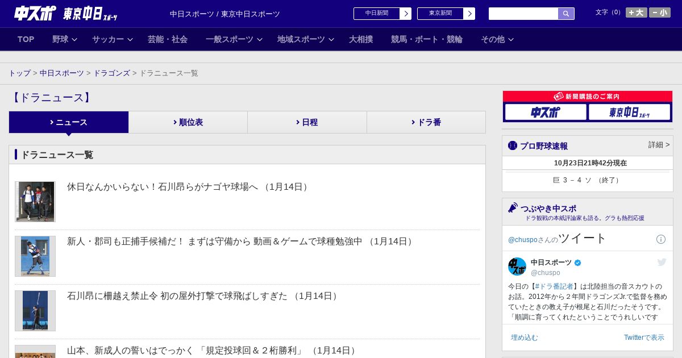Expand the 一般スポーツ navigation menu
The image size is (682, 358).
click(234, 39)
